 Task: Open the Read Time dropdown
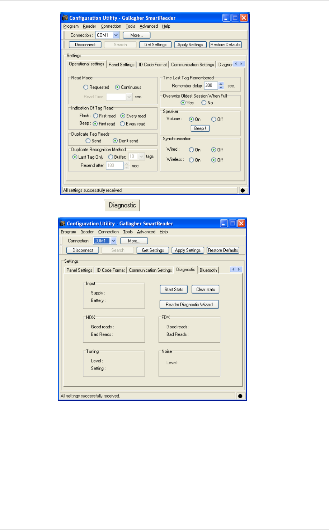130,97
